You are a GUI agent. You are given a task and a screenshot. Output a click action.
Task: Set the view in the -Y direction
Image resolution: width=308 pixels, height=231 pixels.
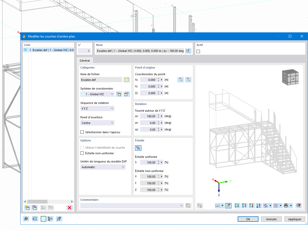tap(245, 206)
